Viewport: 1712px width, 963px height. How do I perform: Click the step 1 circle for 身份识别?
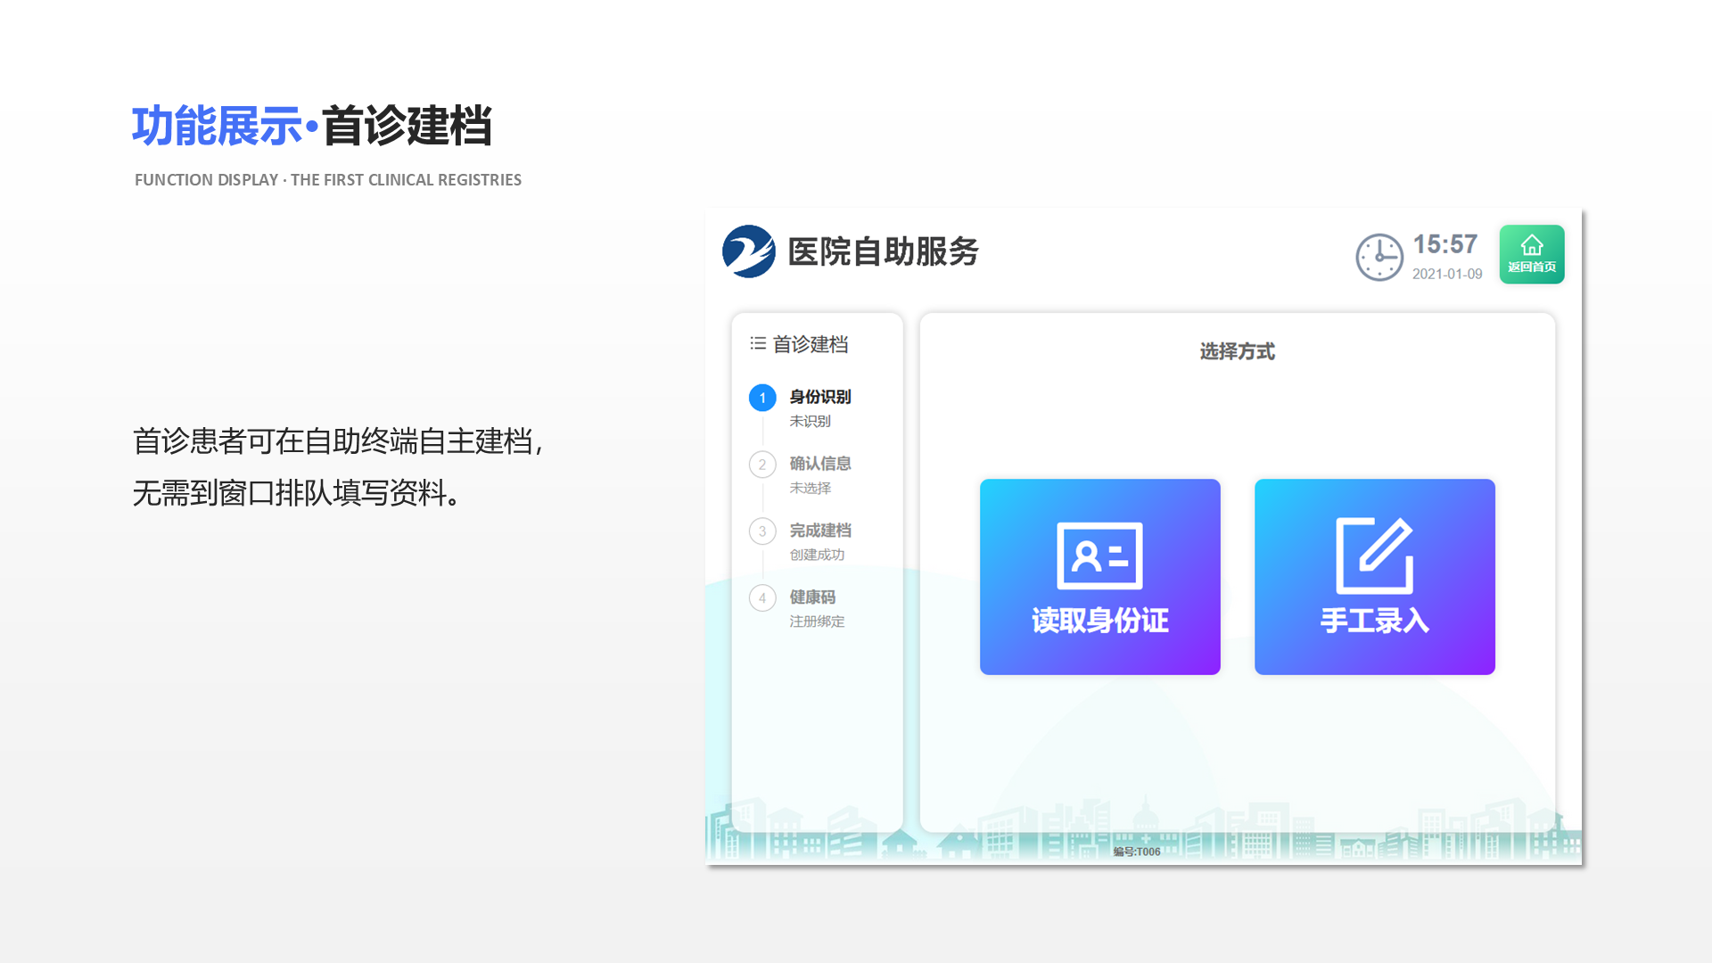pos(762,398)
